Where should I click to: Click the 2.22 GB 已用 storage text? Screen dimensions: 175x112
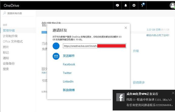(x=154, y=30)
